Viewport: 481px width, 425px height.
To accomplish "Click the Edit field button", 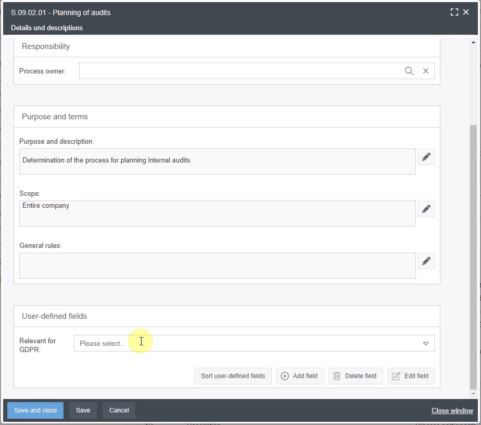I will click(x=411, y=376).
